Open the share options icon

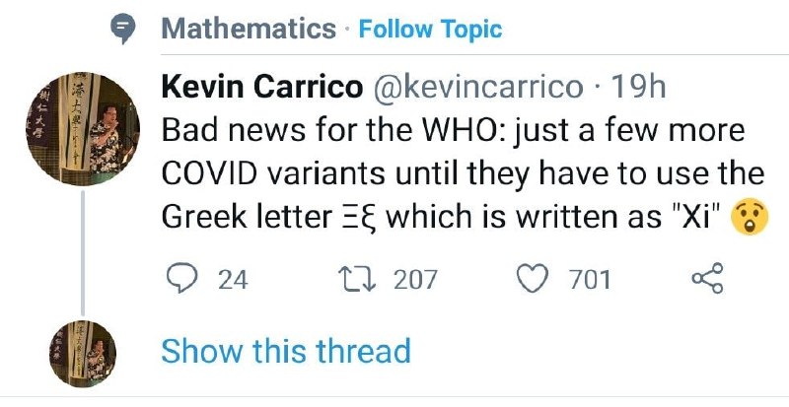[x=707, y=279]
